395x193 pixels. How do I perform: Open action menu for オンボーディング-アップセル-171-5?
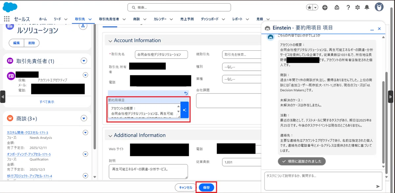(86, 154)
